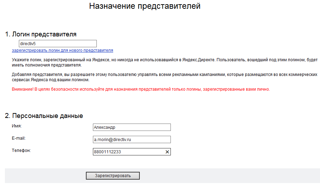320x189 pixels.
Task: Click the Яндекс.Директе mention in the instructions
Action: pyautogui.click(x=198, y=60)
